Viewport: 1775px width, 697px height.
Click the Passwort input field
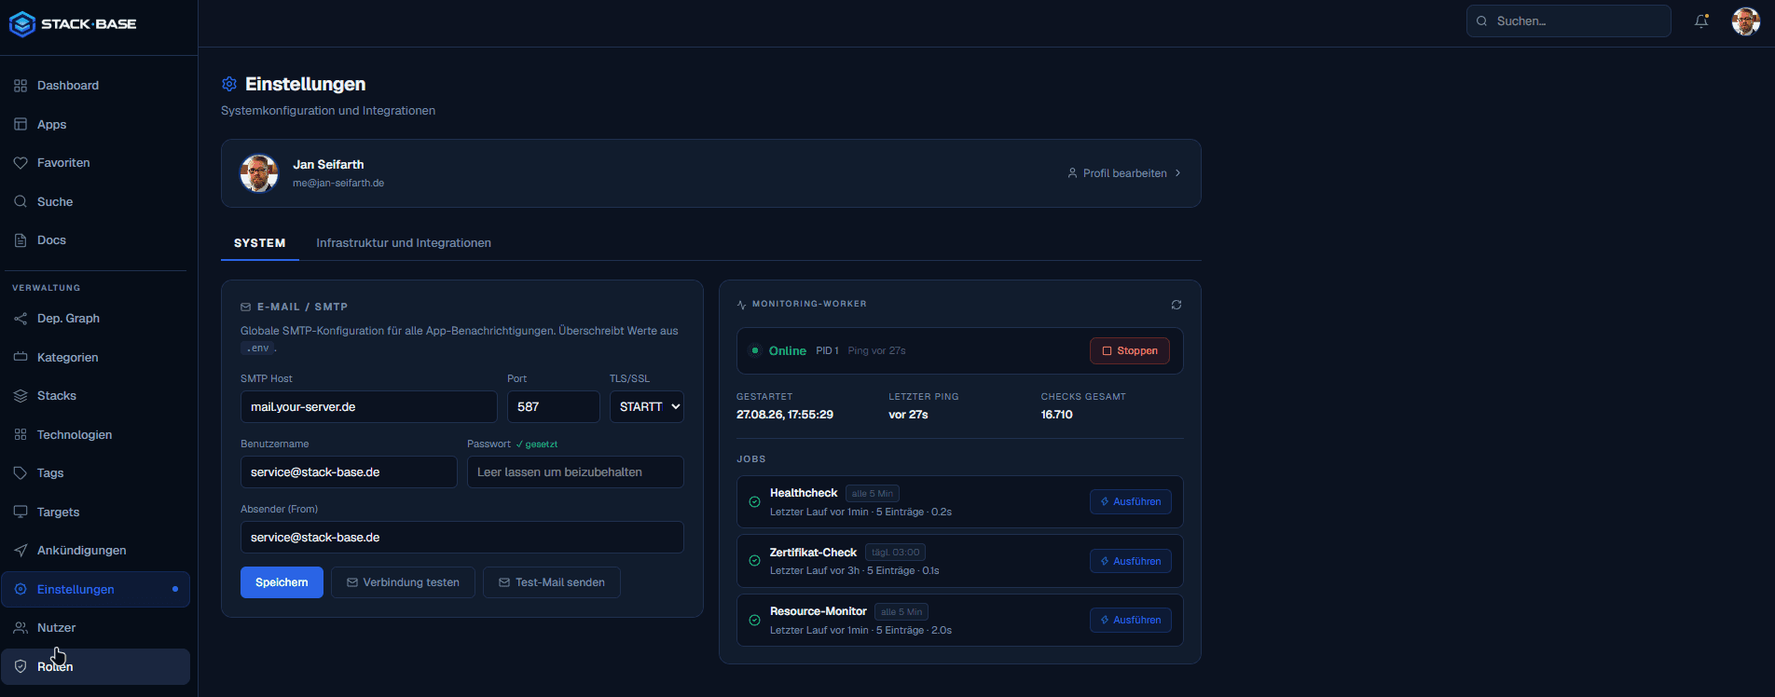click(575, 472)
